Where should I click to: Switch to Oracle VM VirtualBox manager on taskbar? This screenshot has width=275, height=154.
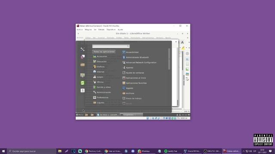click(192, 151)
